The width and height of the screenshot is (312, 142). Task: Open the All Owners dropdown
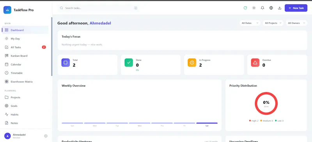click(296, 23)
